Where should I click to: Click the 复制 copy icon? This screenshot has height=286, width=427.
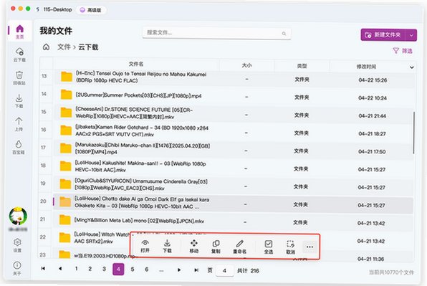point(216,247)
